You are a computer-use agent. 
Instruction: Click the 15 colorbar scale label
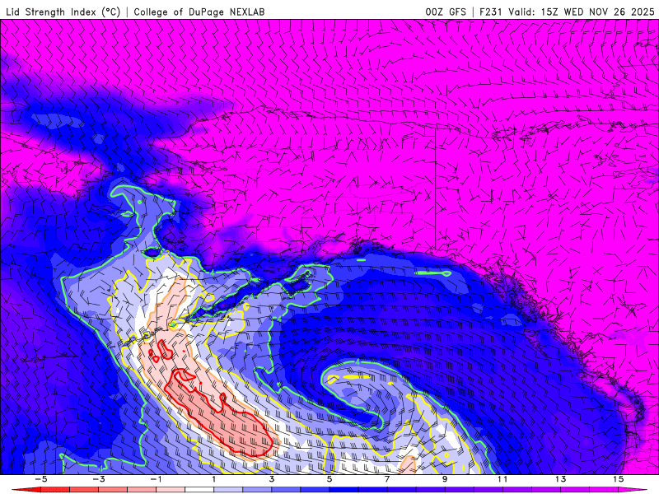tap(619, 479)
